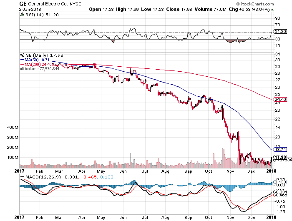The height and width of the screenshot is (221, 292).
Task: Click the red -0.465 signal value in MACD legend
Action: coord(89,177)
